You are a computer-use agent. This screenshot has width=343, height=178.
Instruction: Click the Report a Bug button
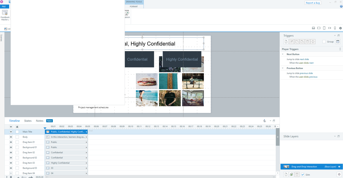point(313,3)
